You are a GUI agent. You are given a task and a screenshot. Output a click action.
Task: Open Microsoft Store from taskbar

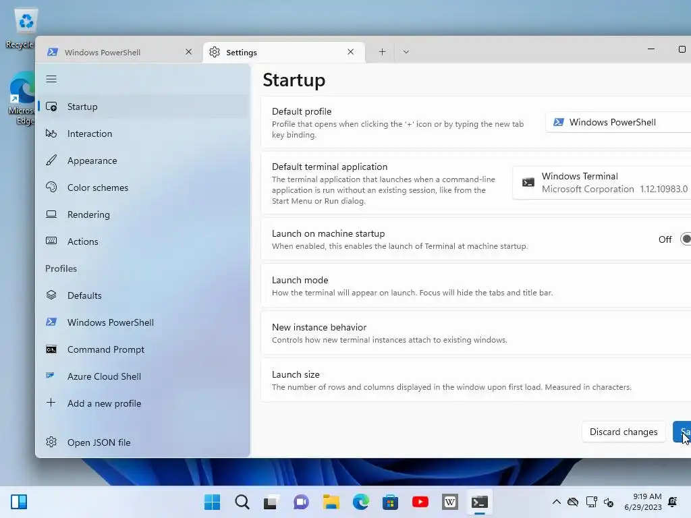click(390, 502)
